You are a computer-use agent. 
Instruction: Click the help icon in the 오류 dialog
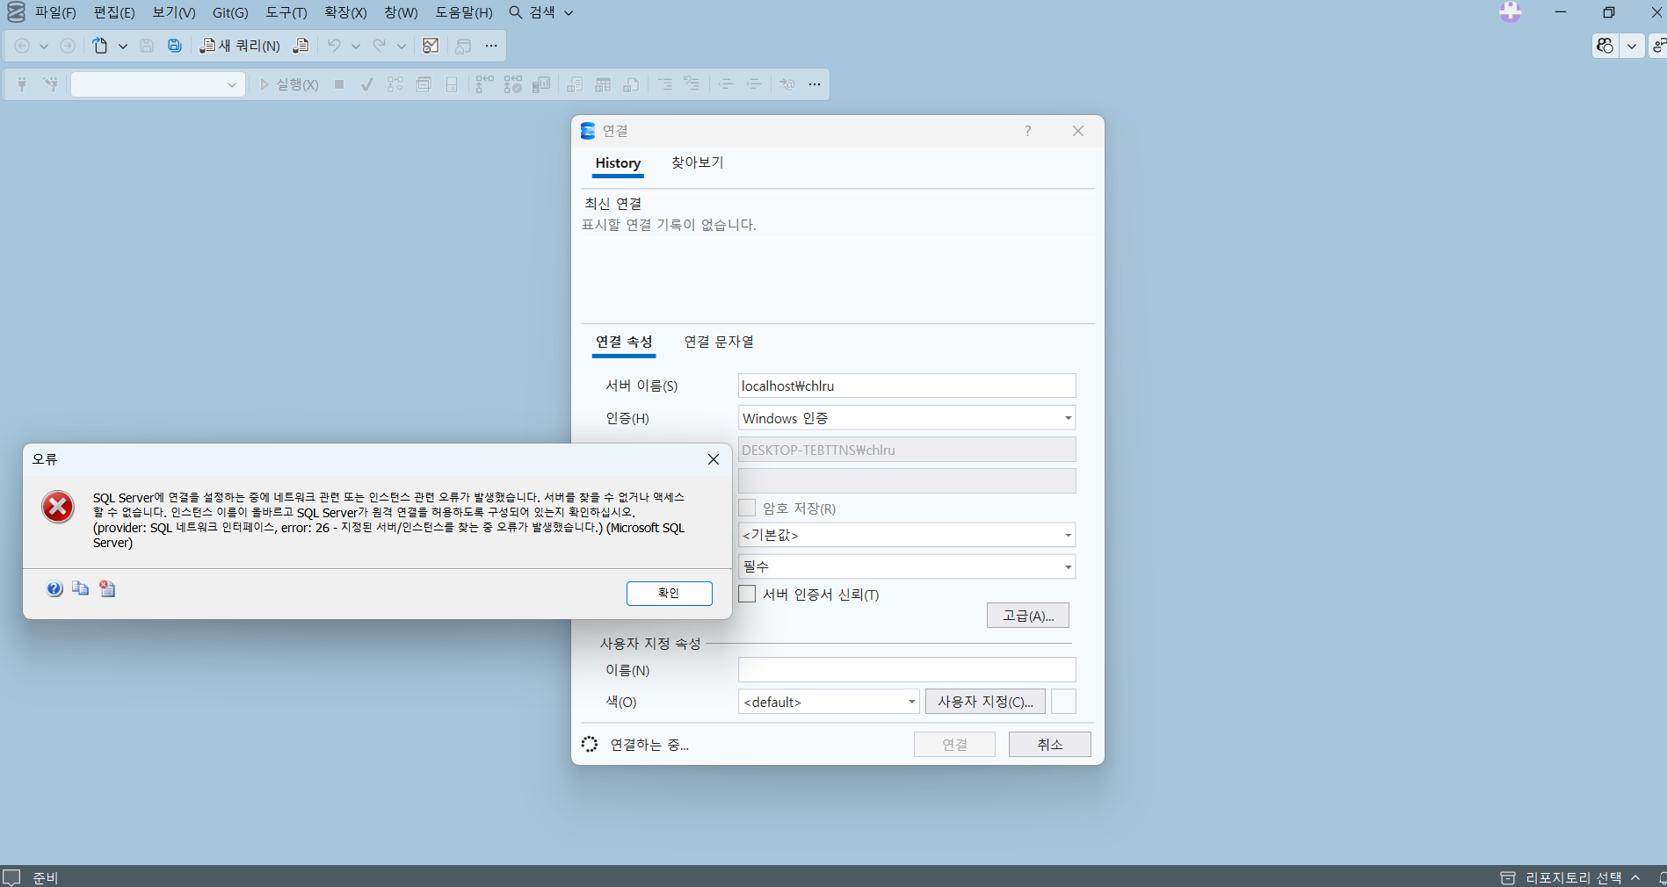tap(54, 588)
